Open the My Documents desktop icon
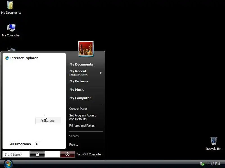Viewport: 225px width, 168px height. (x=11, y=8)
